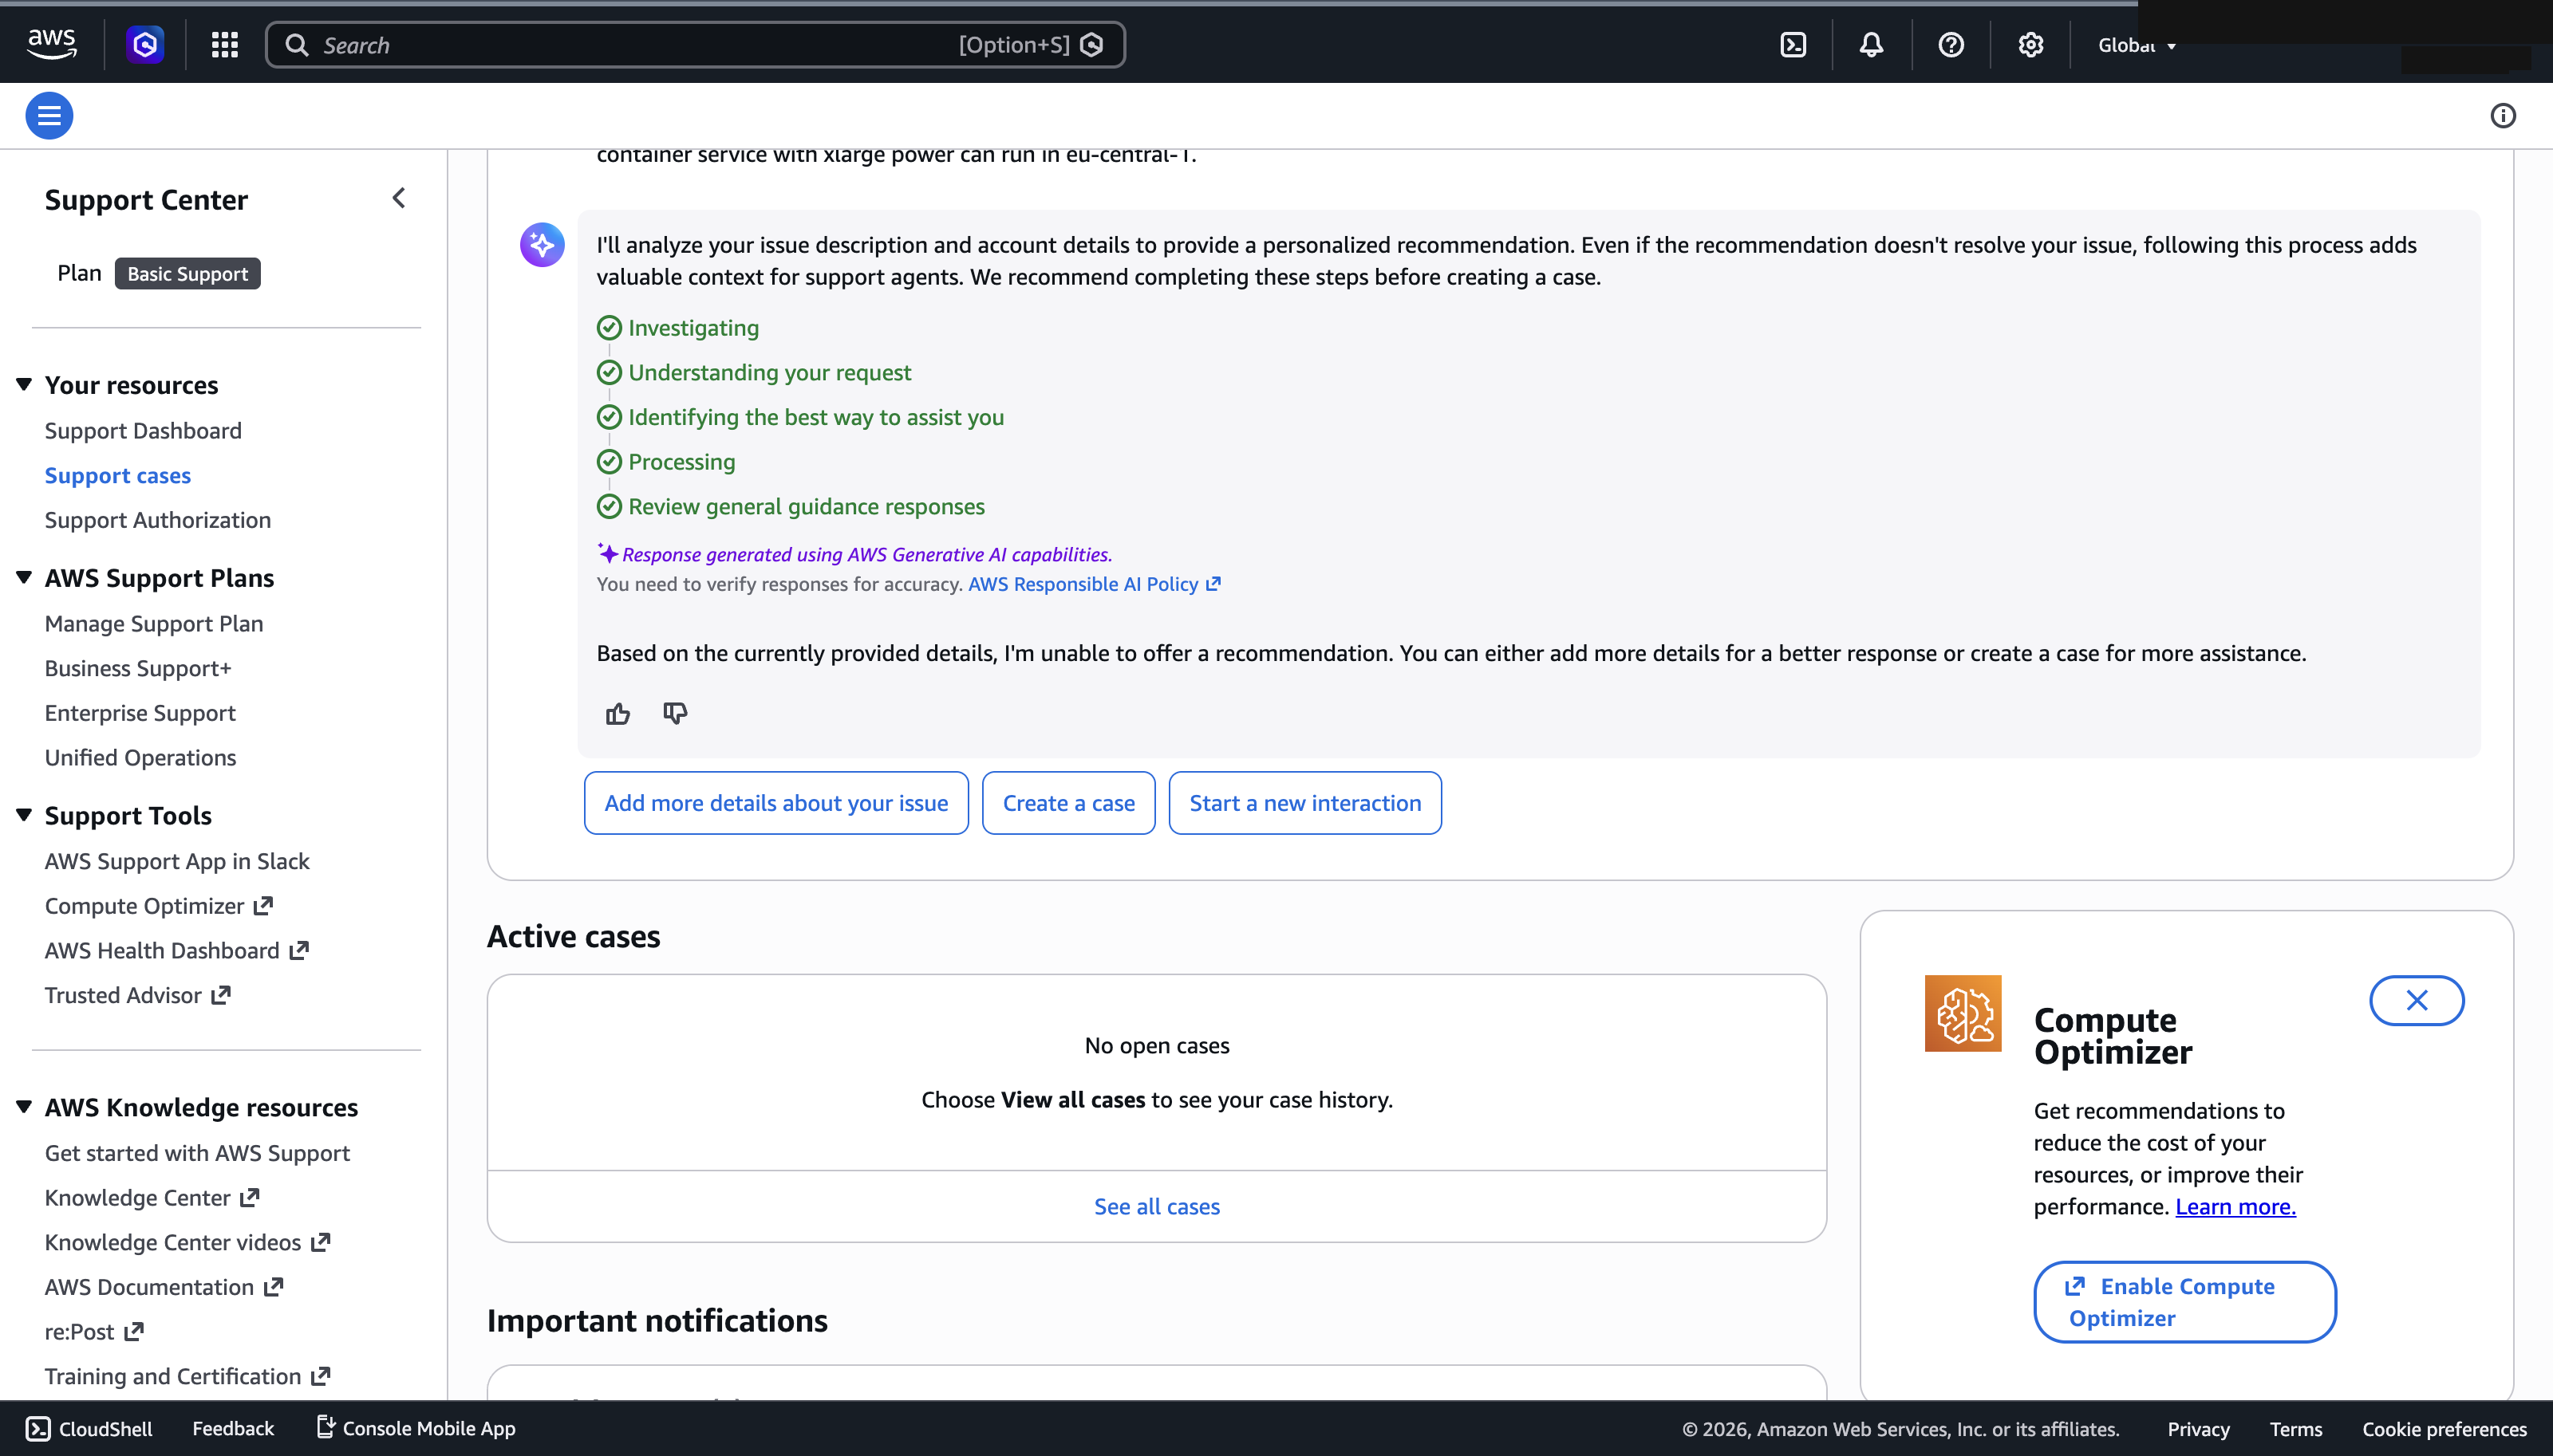This screenshot has height=1456, width=2553.
Task: Open Console Mobile App footer link
Action: 415,1428
